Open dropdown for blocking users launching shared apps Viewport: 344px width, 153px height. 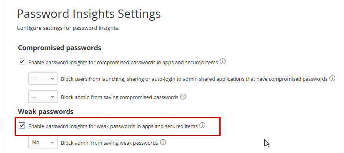pos(43,79)
